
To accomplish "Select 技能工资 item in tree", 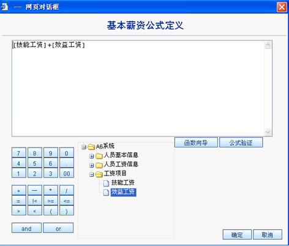I will coord(122,182).
